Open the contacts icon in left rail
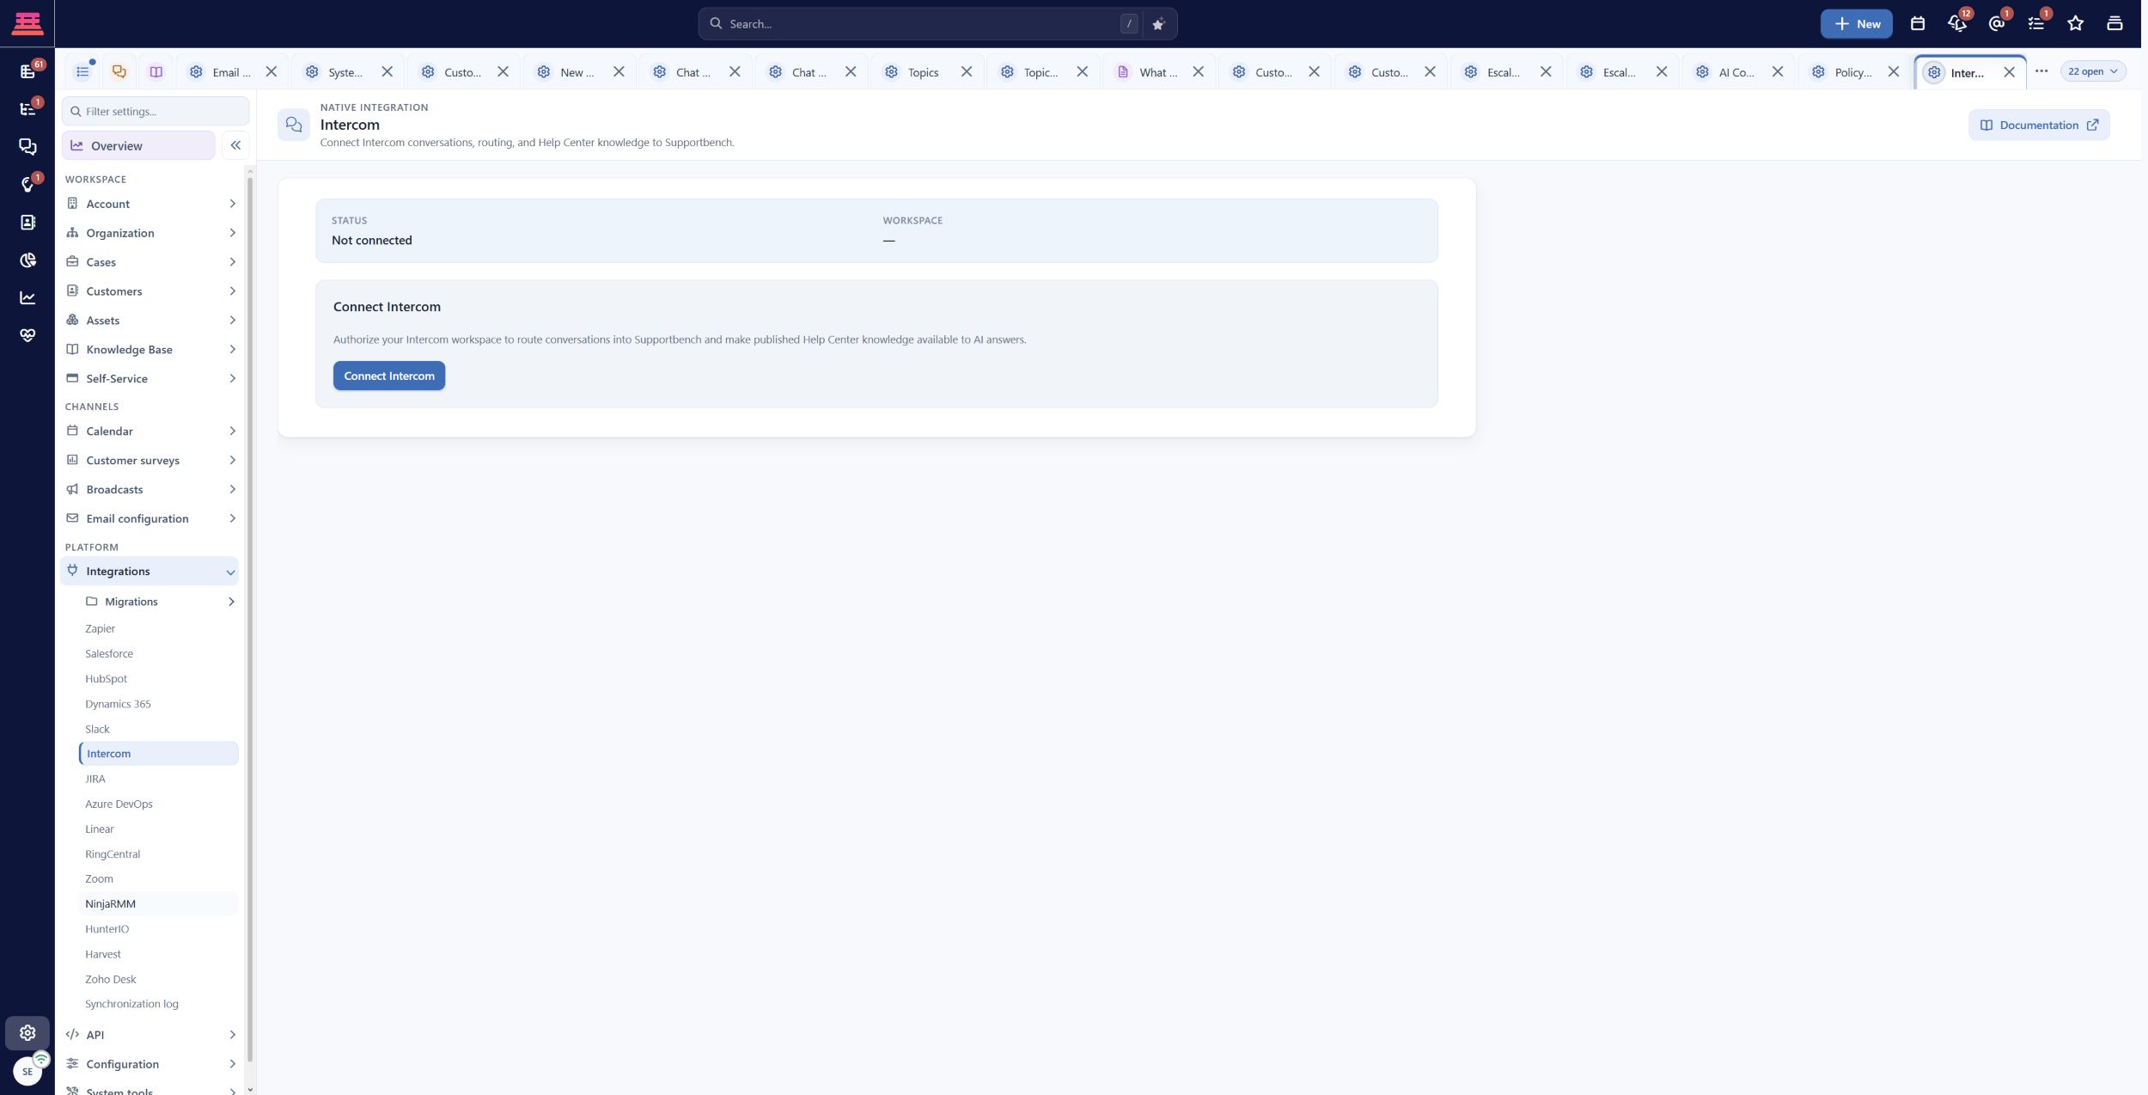Image resolution: width=2148 pixels, height=1095 pixels. (27, 223)
